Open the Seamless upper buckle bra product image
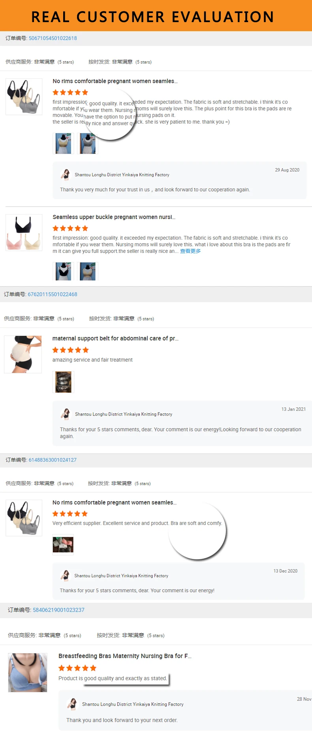The image size is (312, 743). click(24, 233)
